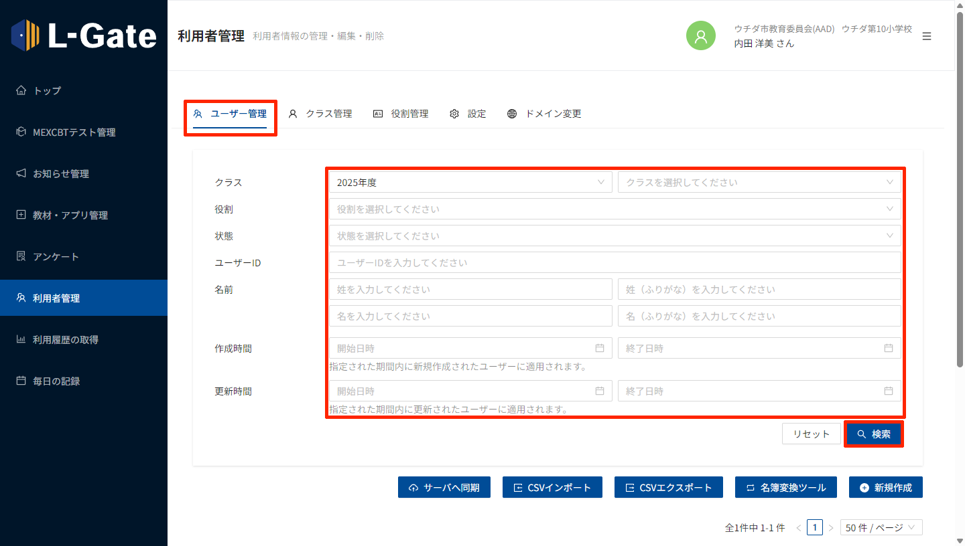Click the CSVエクスポート button
This screenshot has height=546, width=965.
coord(669,487)
